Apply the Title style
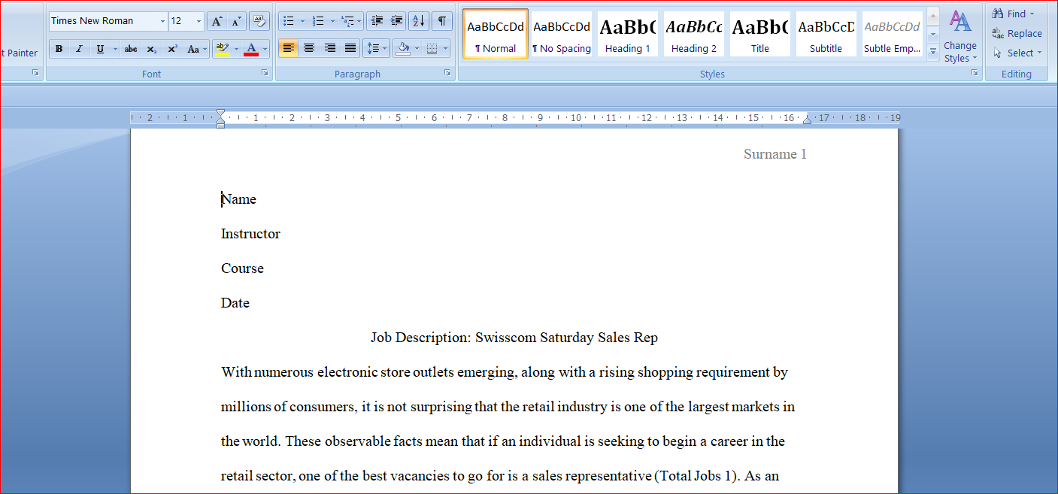This screenshot has height=494, width=1058. (x=760, y=33)
